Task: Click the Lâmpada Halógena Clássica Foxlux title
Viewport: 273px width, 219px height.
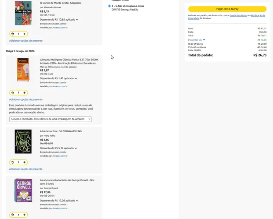Action: (69, 61)
